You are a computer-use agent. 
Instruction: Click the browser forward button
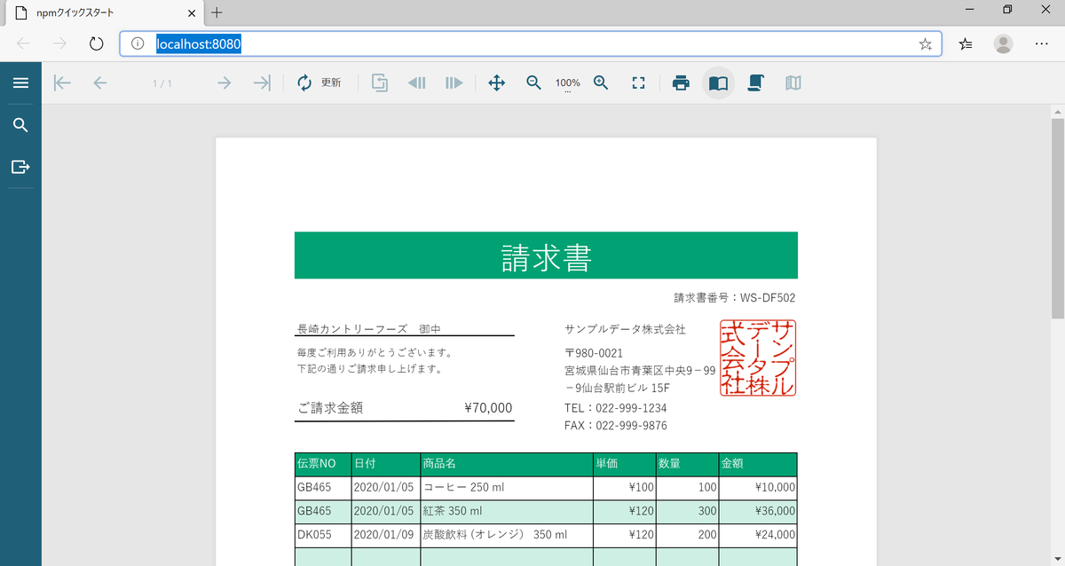[59, 43]
